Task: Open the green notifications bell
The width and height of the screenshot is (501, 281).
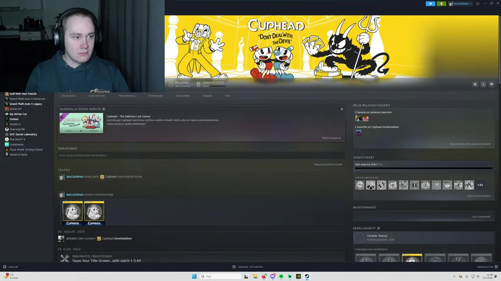Action: (442, 4)
